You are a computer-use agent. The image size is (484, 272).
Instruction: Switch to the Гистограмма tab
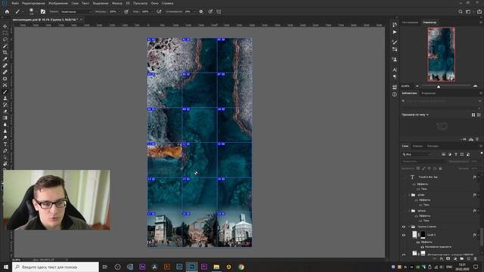click(410, 23)
